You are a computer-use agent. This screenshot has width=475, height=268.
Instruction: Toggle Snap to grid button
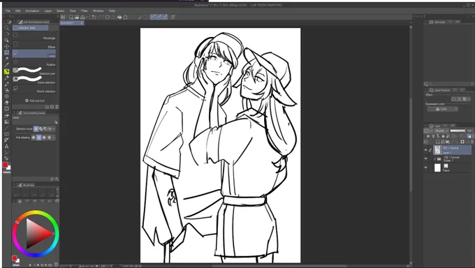(x=165, y=17)
